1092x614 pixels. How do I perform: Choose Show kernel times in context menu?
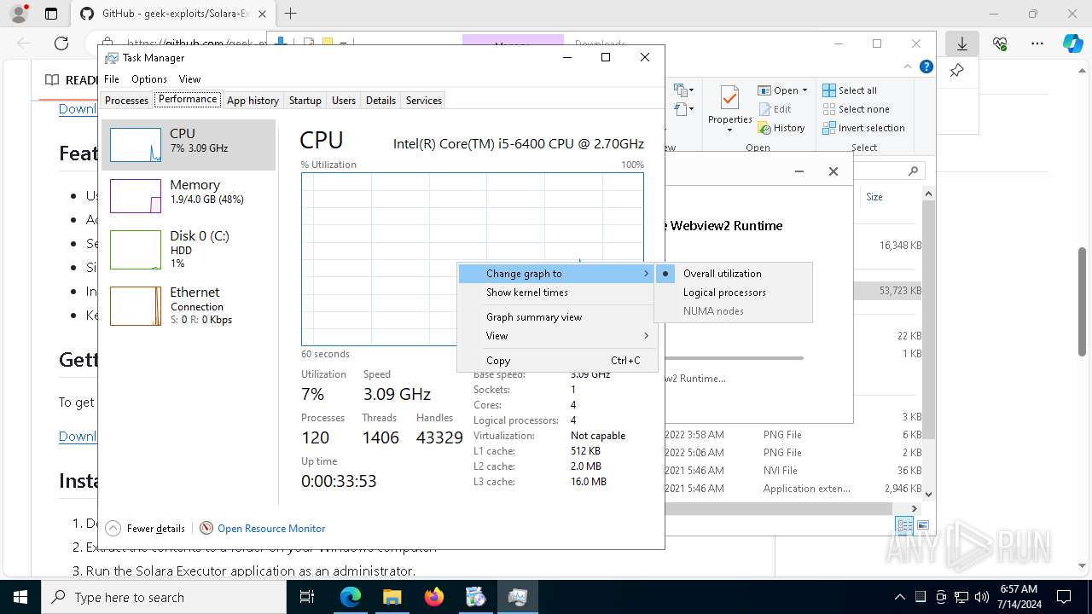(x=556, y=293)
